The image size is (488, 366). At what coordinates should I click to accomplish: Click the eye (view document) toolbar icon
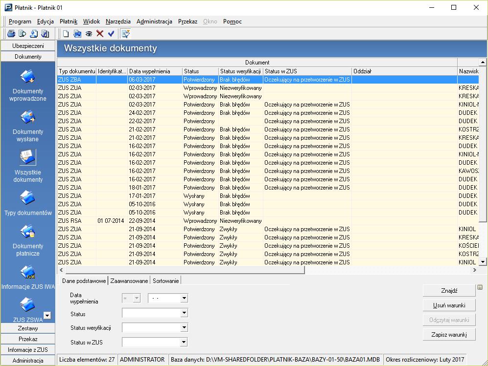click(89, 34)
